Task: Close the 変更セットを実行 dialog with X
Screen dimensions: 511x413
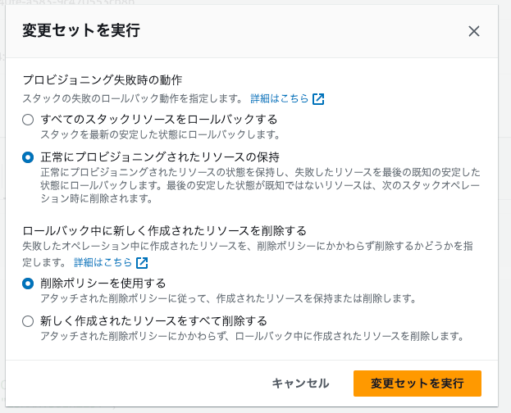Action: coord(473,31)
